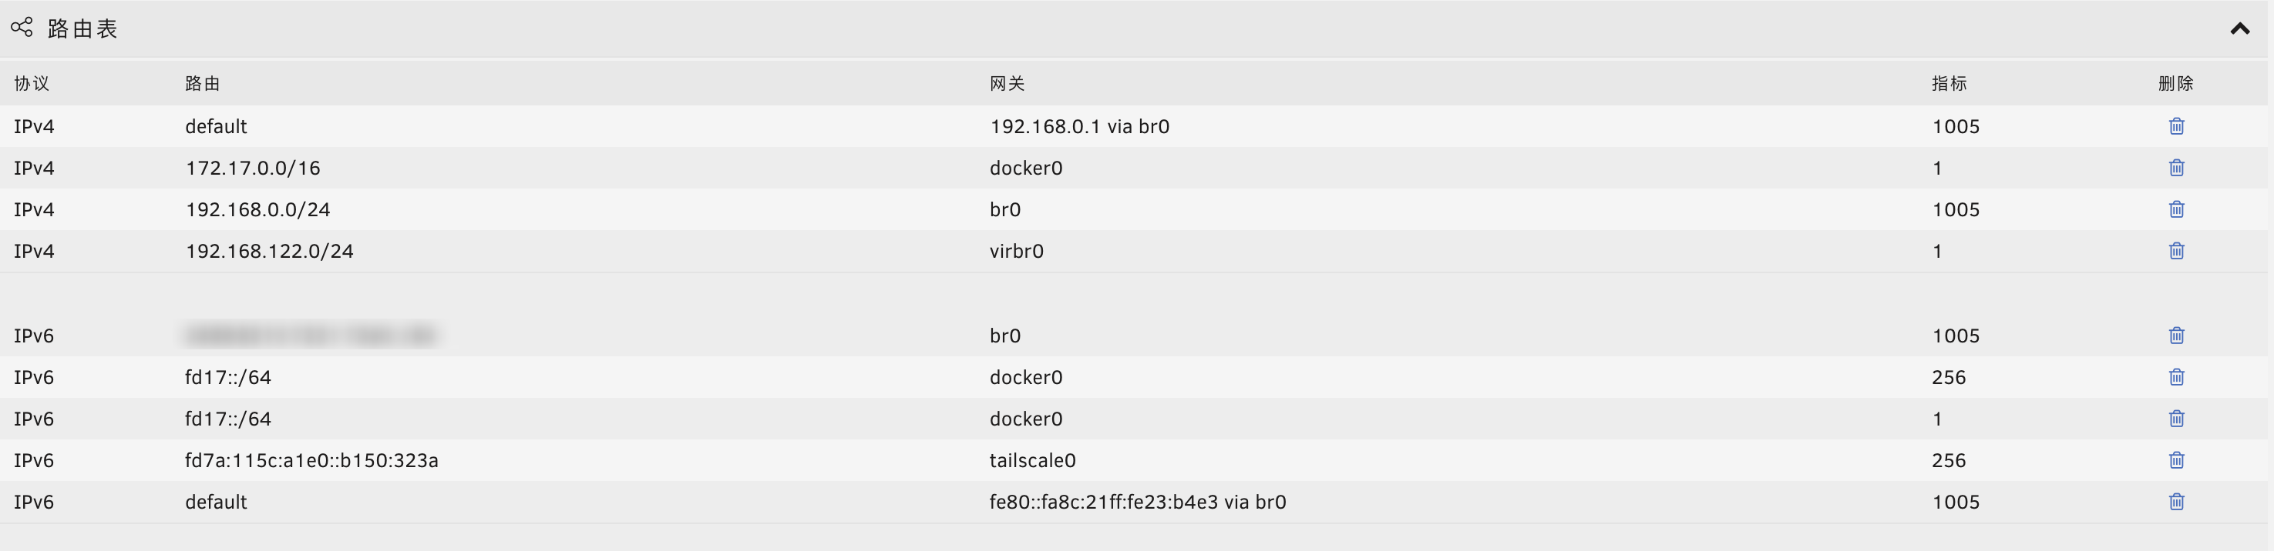Click the share icon beside 路由表
This screenshot has height=551, width=2274.
coord(22,28)
